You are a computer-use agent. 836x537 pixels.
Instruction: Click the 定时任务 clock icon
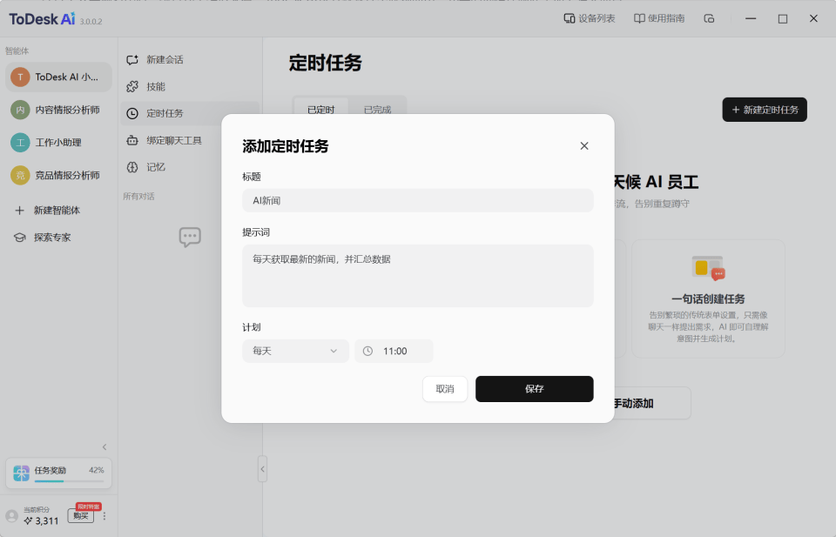click(132, 113)
